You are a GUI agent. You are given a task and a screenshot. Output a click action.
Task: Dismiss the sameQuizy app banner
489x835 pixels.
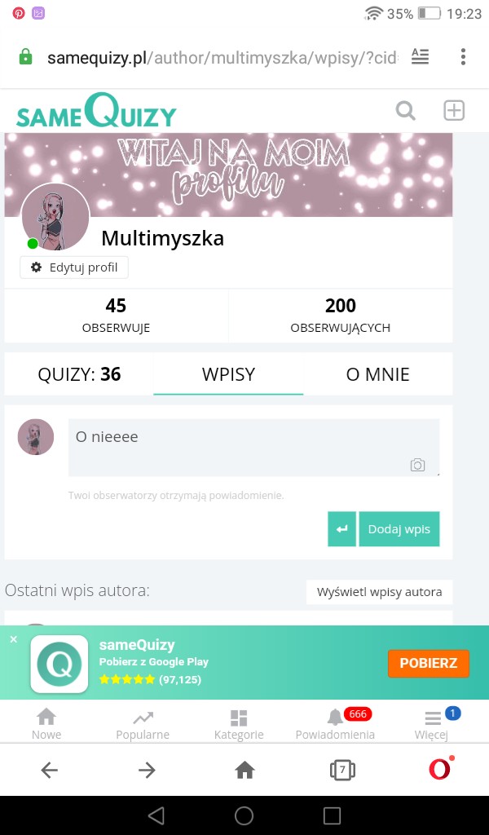14,639
